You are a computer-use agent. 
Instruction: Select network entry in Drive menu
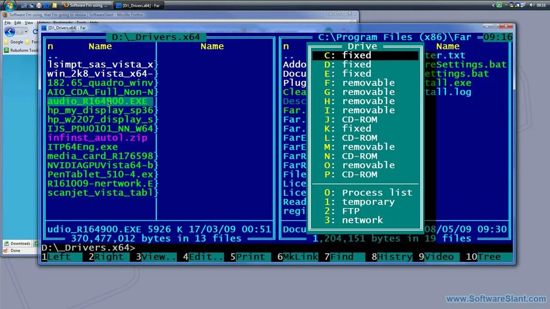(x=365, y=220)
